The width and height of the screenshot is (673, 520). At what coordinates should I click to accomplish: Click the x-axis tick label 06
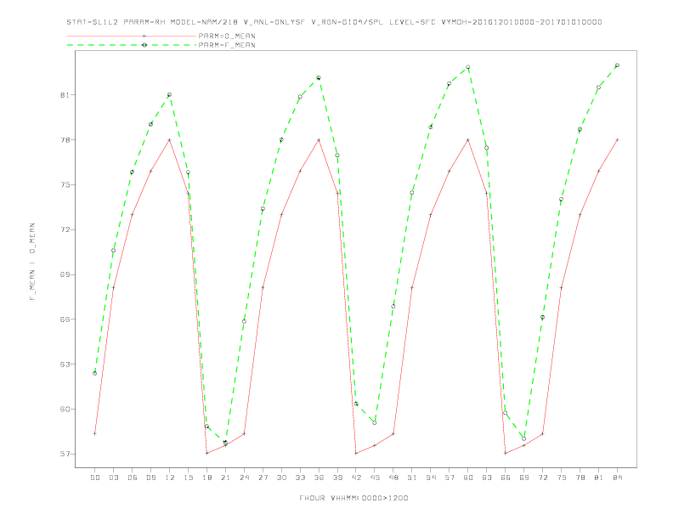click(x=133, y=478)
